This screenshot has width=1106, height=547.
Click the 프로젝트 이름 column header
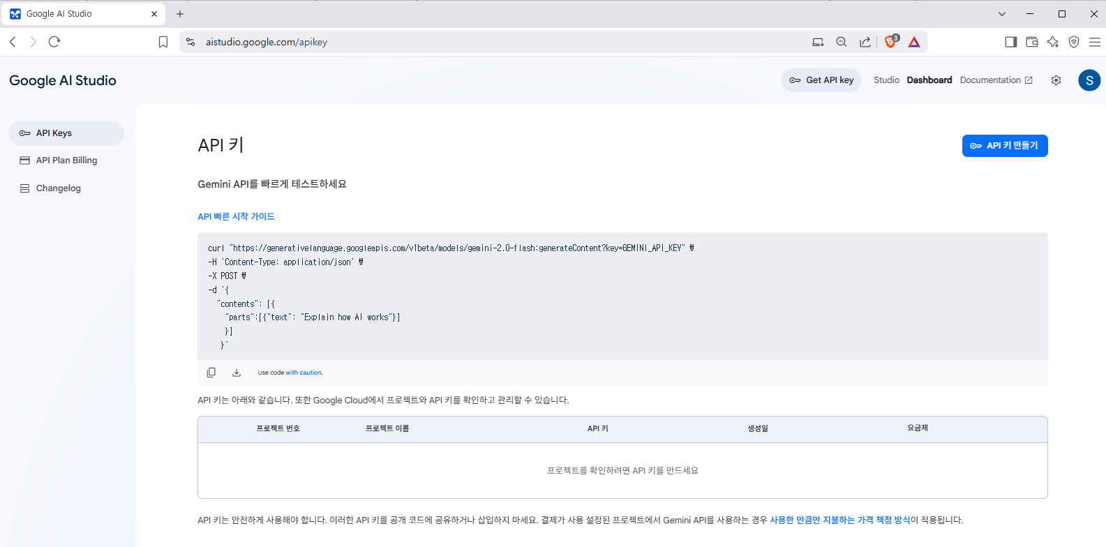[387, 428]
